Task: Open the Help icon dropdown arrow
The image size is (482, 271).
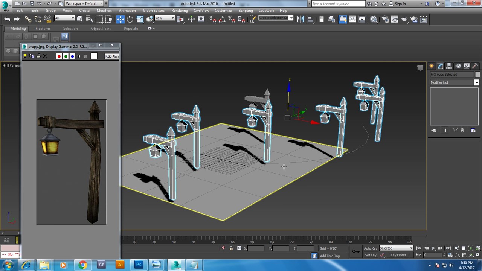Action: 444,4
